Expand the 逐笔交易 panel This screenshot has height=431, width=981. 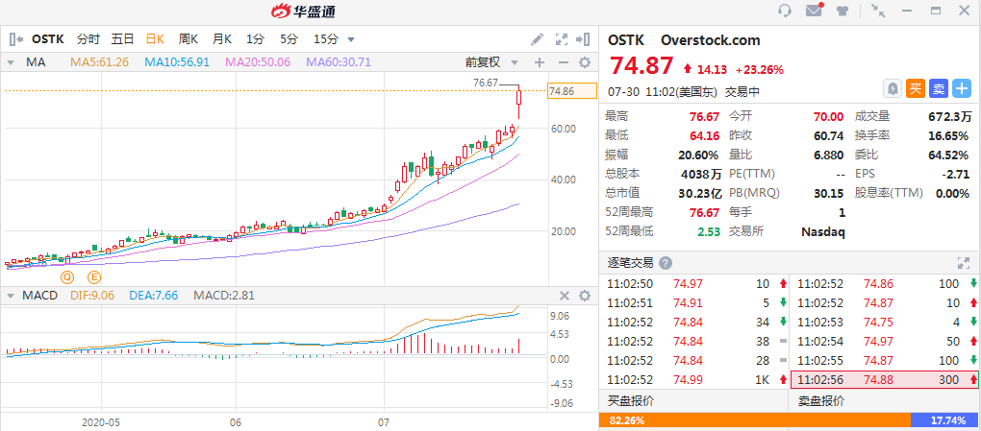964,263
